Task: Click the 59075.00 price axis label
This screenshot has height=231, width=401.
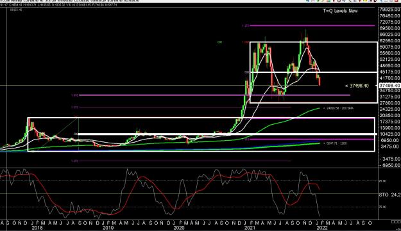Action: click(x=389, y=47)
